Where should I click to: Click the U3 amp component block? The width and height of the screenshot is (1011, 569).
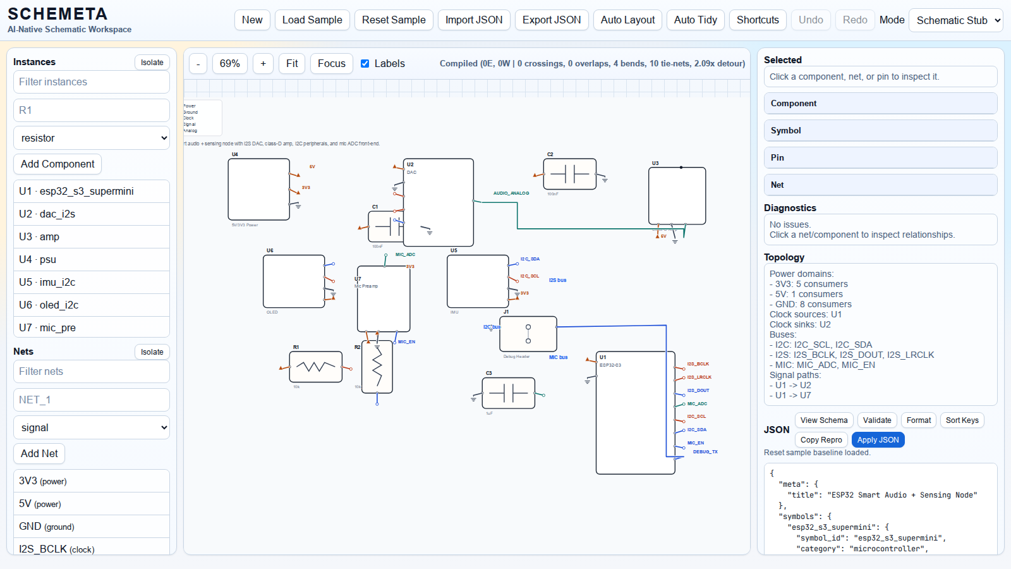click(677, 195)
